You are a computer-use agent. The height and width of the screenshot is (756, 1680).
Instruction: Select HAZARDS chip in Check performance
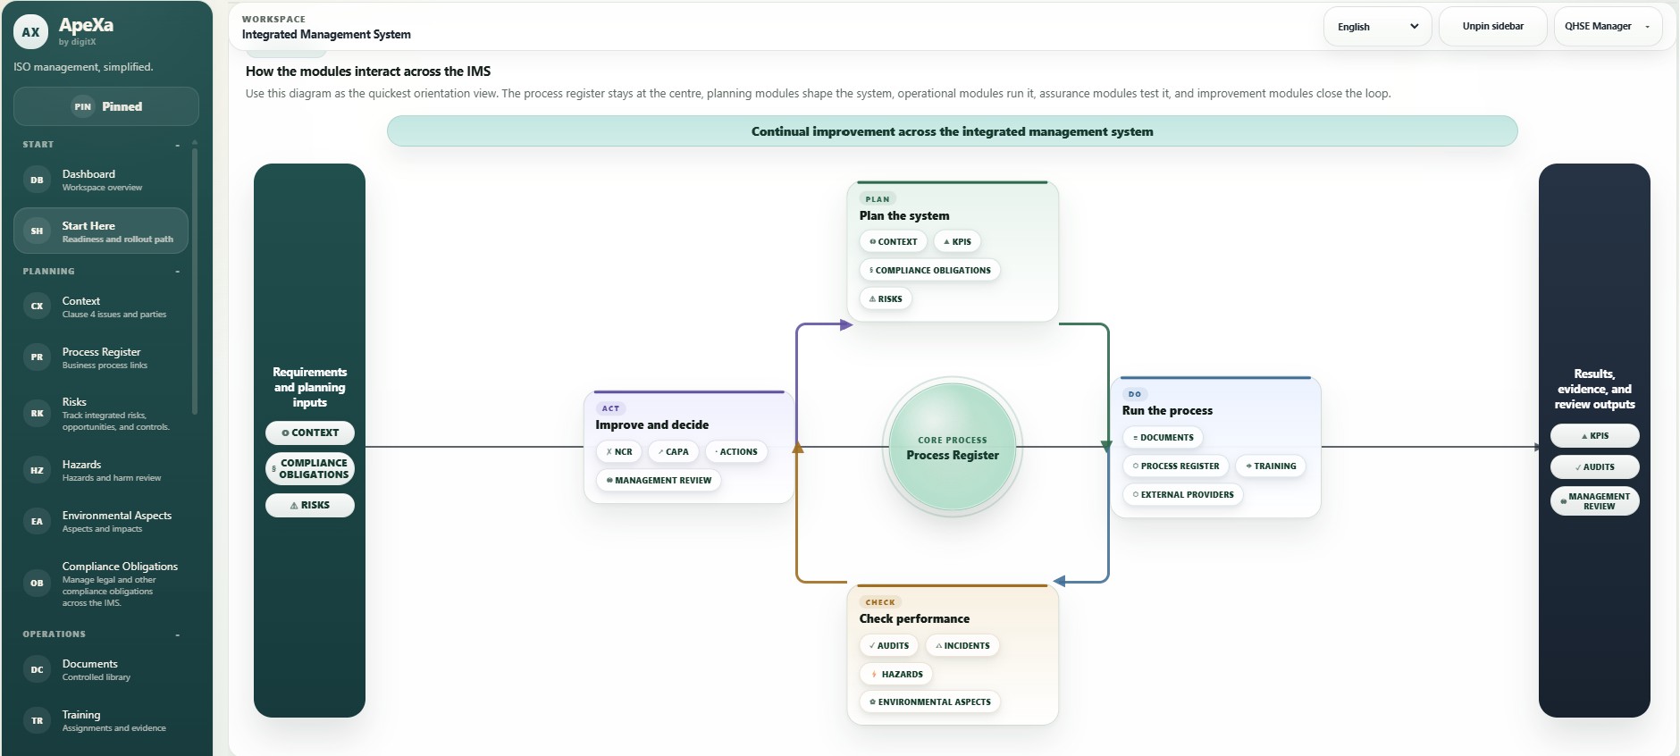click(x=895, y=674)
